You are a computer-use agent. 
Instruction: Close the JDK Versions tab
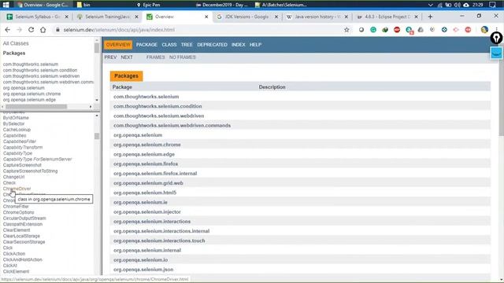click(x=276, y=17)
